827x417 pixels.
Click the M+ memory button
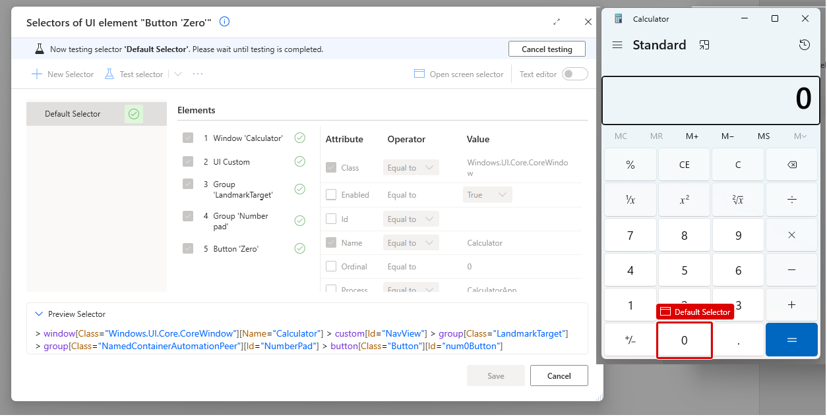click(692, 136)
